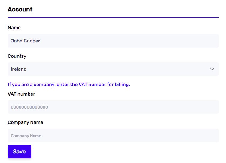Screen dimensions: 226x163
Task: Click the John Cooper text
Action: tap(25, 41)
